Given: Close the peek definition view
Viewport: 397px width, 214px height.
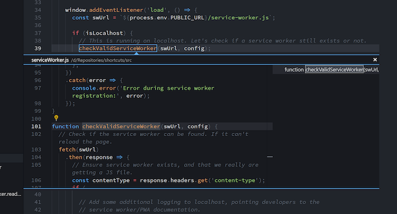Looking at the screenshot, I should (x=375, y=59).
